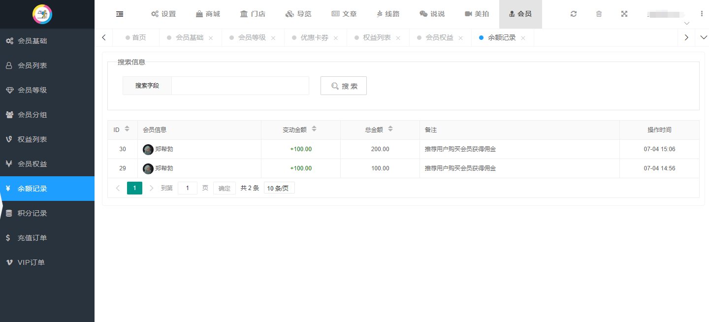Screen dimensions: 709x322
Task: Click the 搜索 button
Action: 344,86
